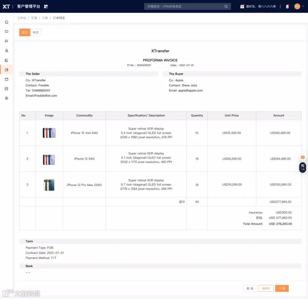Switch invoice to 中文 tab

tap(36, 32)
